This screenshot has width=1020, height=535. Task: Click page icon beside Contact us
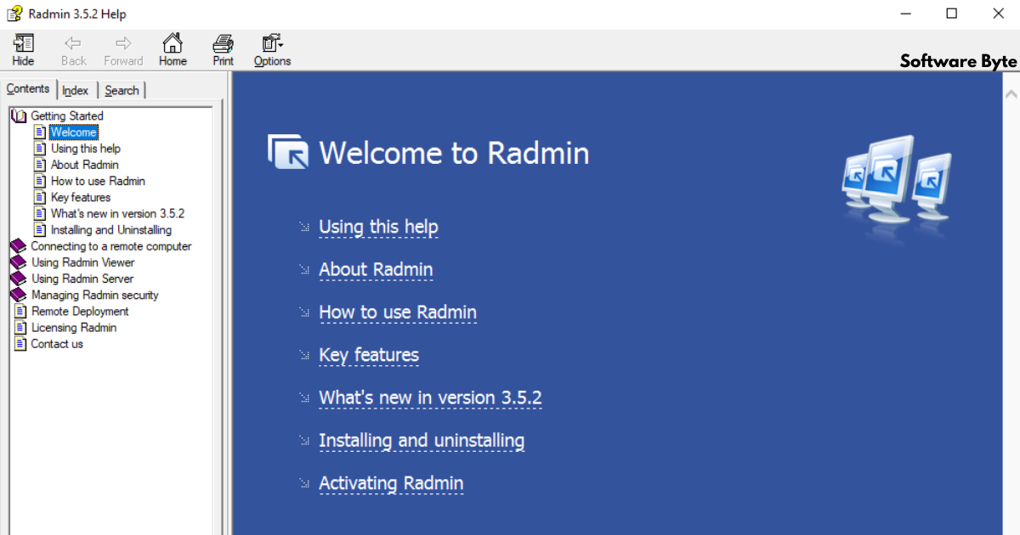click(20, 344)
